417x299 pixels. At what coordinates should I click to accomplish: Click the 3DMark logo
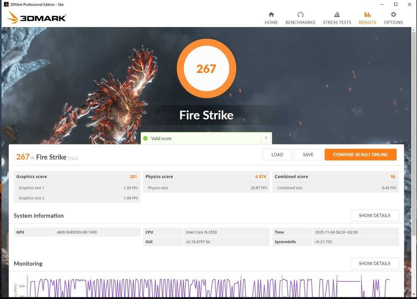point(37,18)
